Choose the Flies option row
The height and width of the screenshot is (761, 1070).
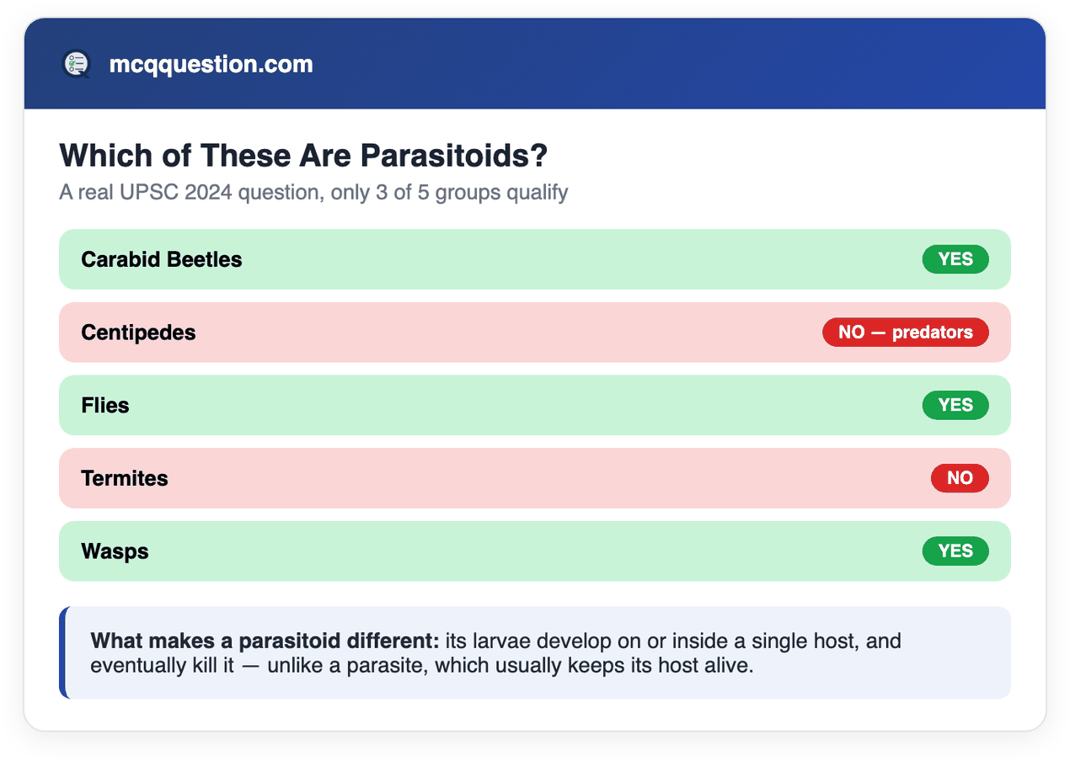pyautogui.click(x=534, y=405)
